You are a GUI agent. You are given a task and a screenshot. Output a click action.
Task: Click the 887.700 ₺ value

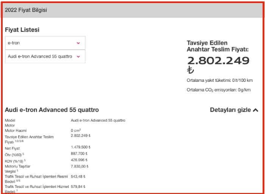(x=79, y=153)
